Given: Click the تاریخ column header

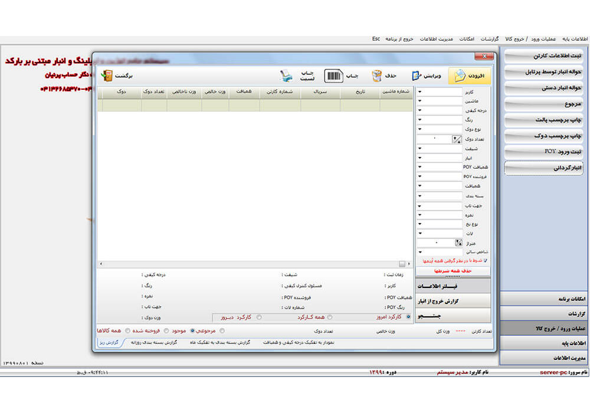Looking at the screenshot, I should coord(360,92).
